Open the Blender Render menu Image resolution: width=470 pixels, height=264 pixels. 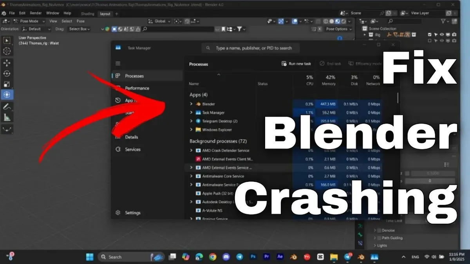coord(36,13)
